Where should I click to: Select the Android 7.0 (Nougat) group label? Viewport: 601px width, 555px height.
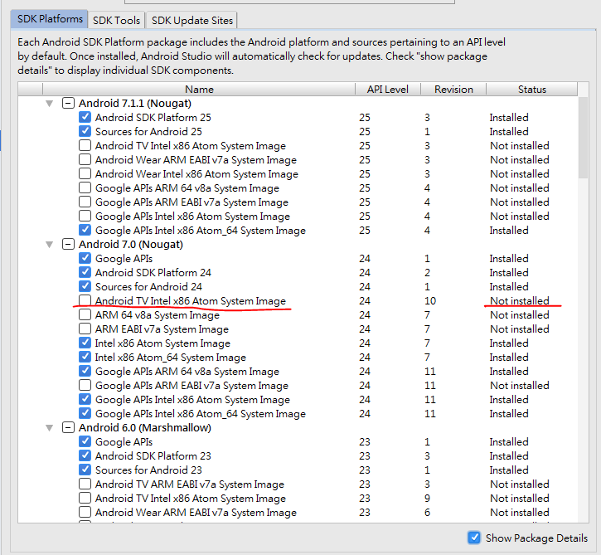coord(131,245)
